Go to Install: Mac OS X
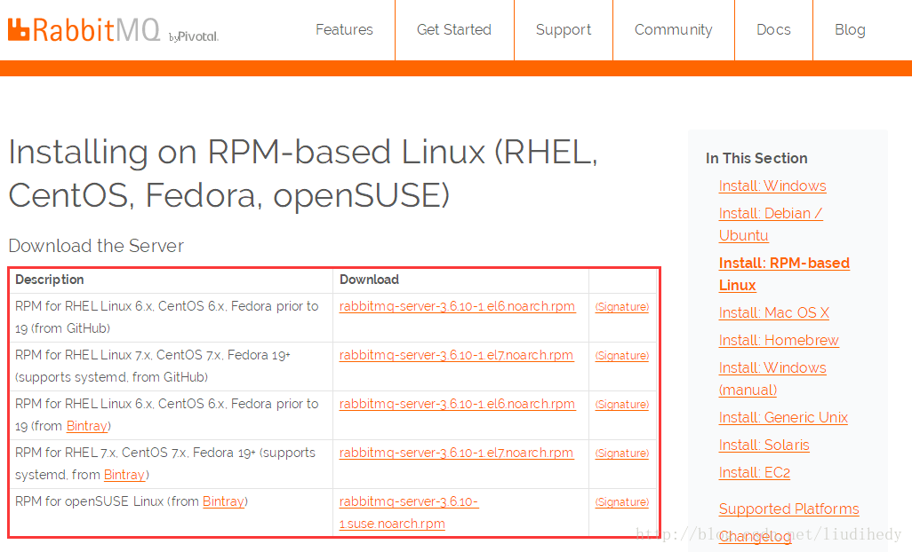This screenshot has width=912, height=552. pyautogui.click(x=773, y=313)
